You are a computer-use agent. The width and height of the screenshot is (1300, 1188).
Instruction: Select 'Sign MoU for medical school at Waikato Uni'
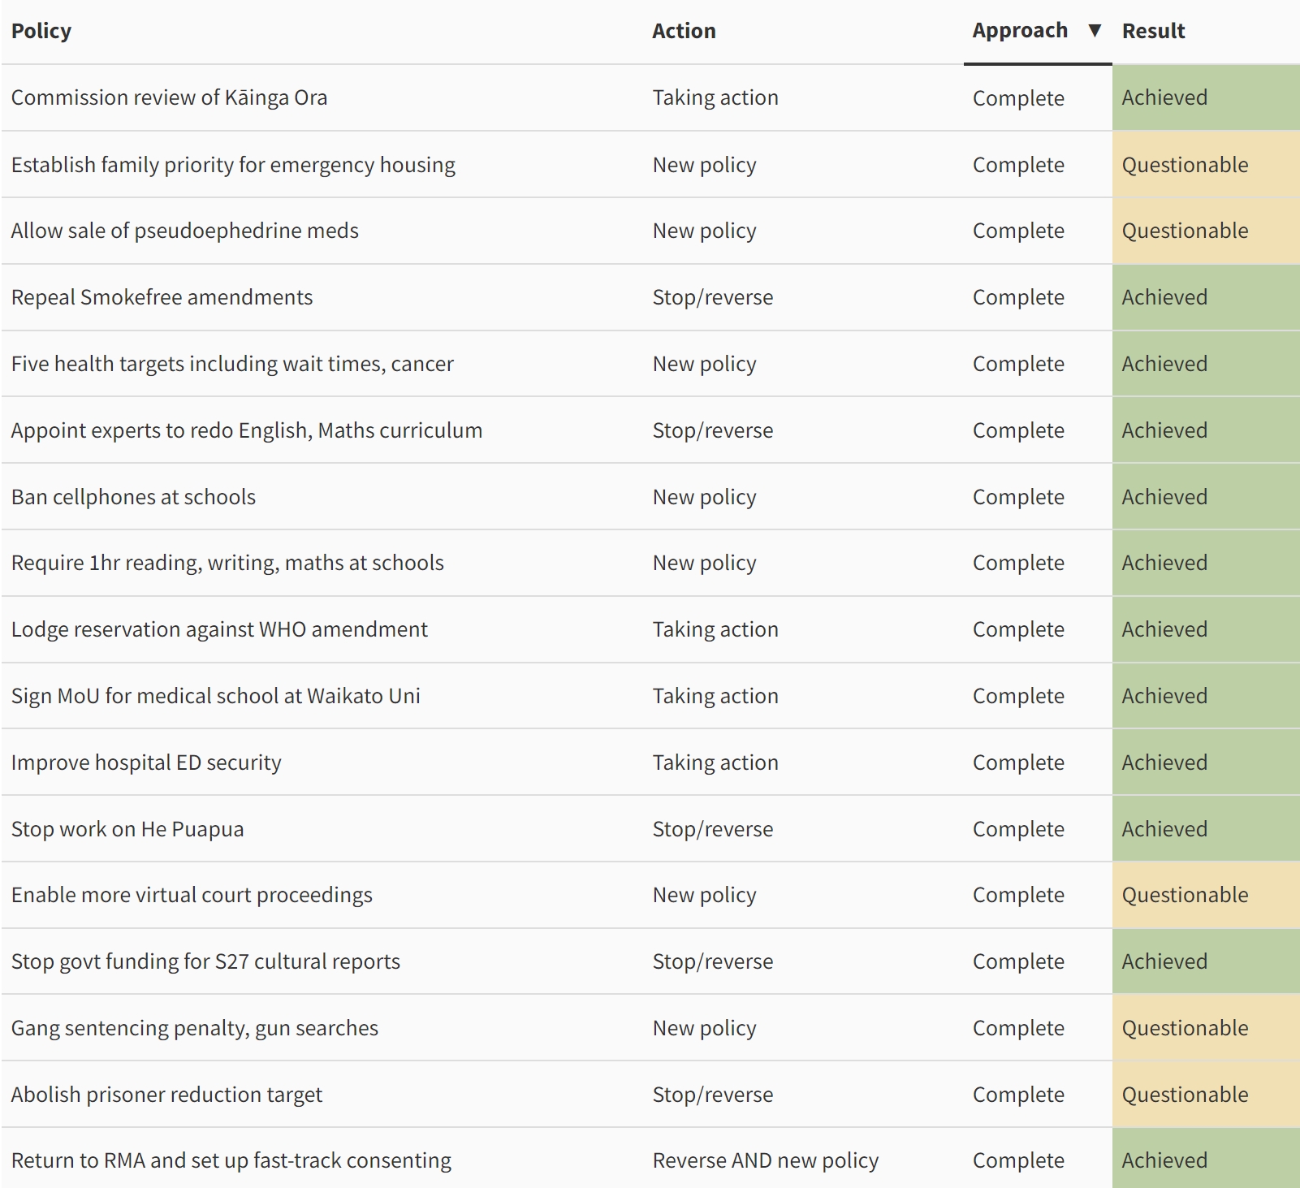(216, 696)
